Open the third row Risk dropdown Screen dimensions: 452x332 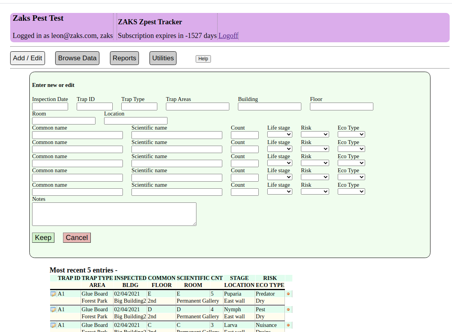(315, 163)
